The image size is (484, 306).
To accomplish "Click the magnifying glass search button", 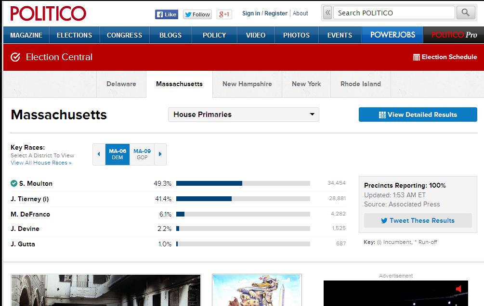I will click(465, 13).
